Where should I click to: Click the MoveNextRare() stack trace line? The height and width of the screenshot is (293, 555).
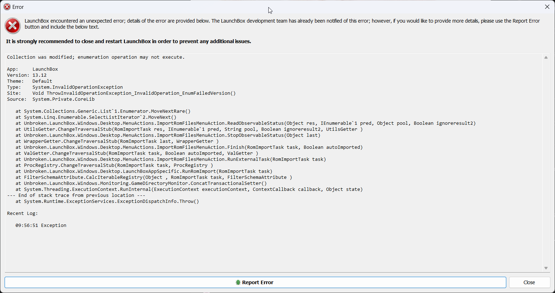click(103, 111)
